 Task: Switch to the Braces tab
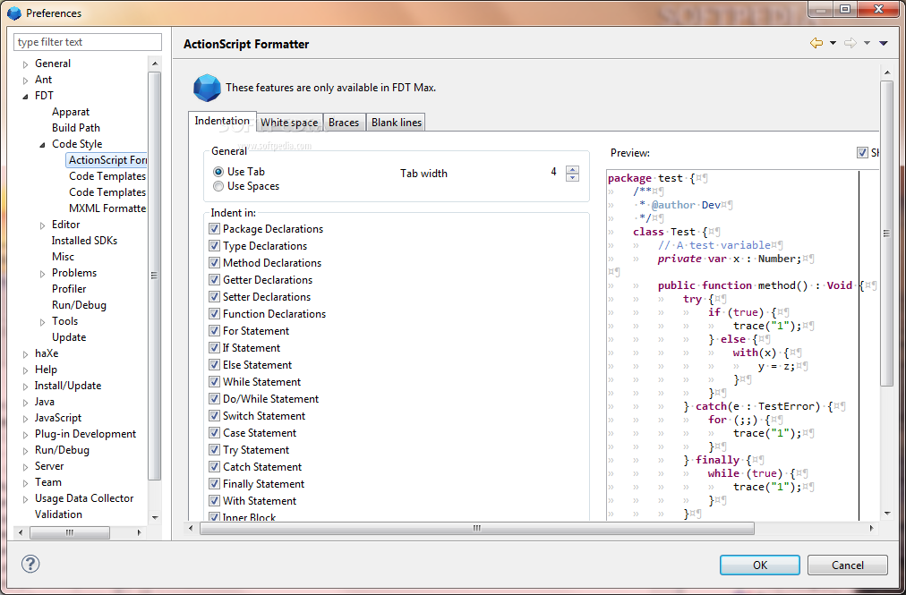point(344,123)
